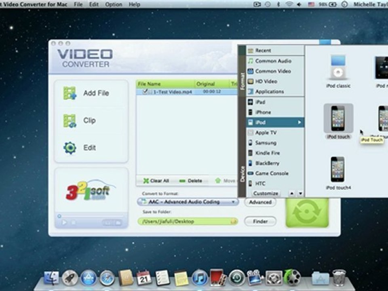
Task: Click the Clear All button
Action: point(156,181)
